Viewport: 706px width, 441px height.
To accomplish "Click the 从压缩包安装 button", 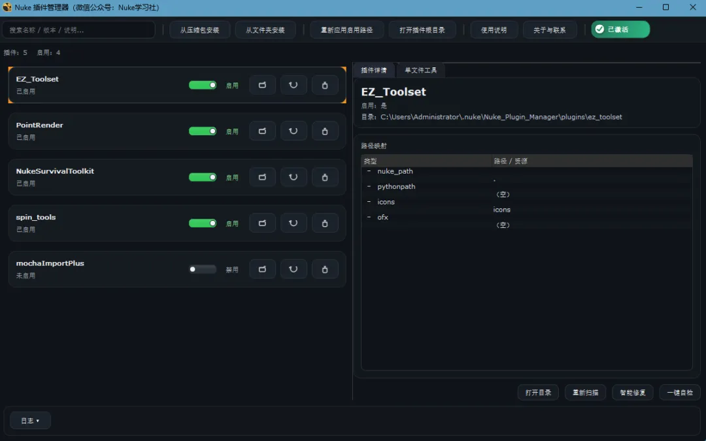I will pos(200,29).
